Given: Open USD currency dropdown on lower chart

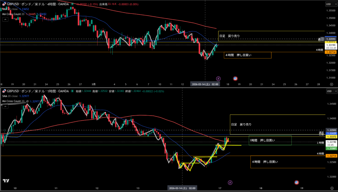Looking at the screenshot, I should tap(330, 91).
